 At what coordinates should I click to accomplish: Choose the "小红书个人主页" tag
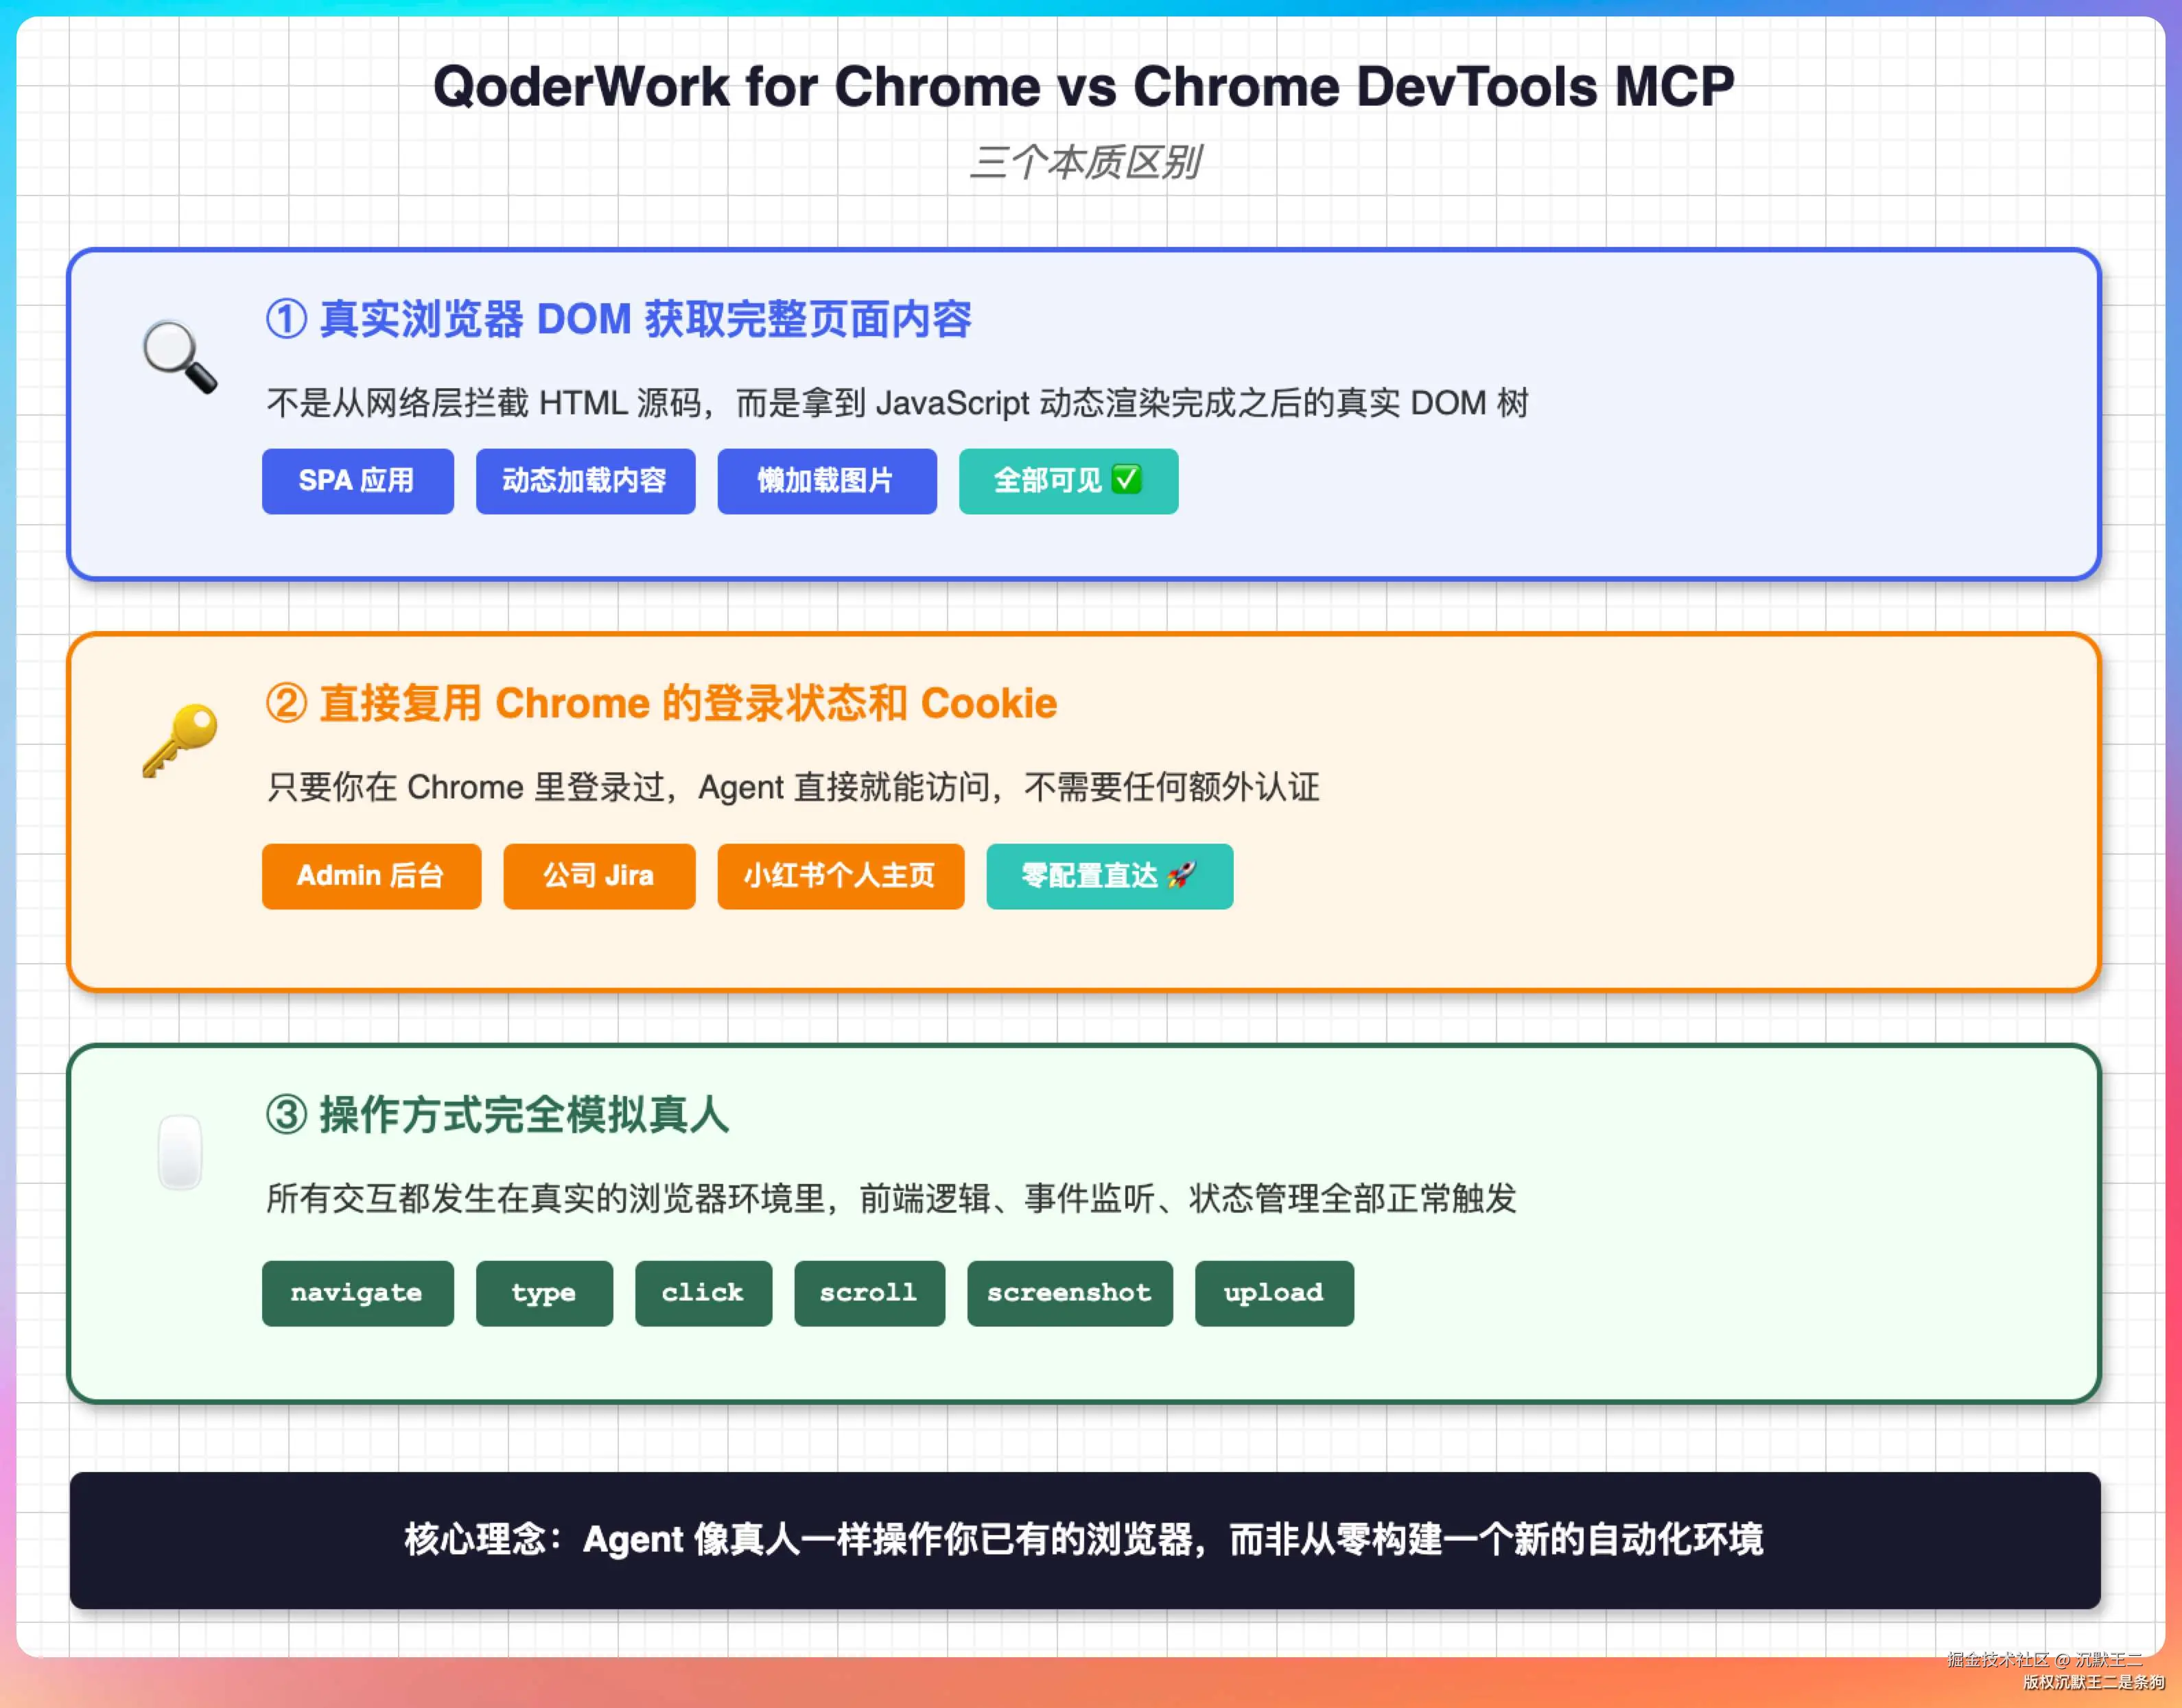coord(841,876)
